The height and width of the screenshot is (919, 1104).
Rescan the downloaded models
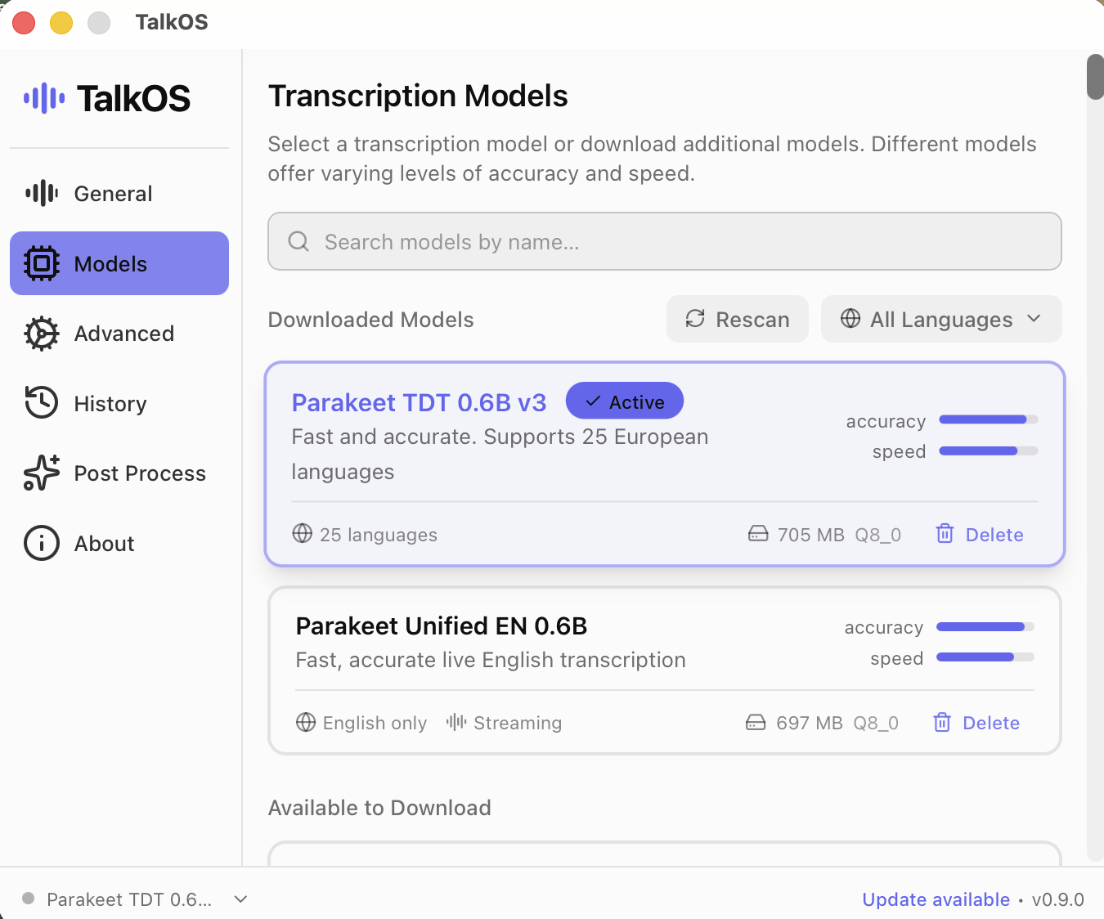point(738,319)
